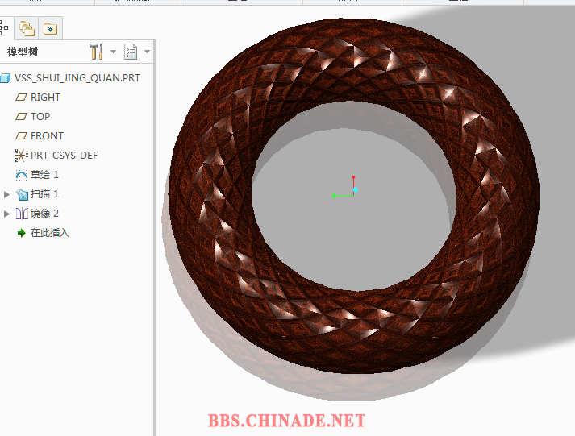Click the tree display list icon

tap(131, 52)
